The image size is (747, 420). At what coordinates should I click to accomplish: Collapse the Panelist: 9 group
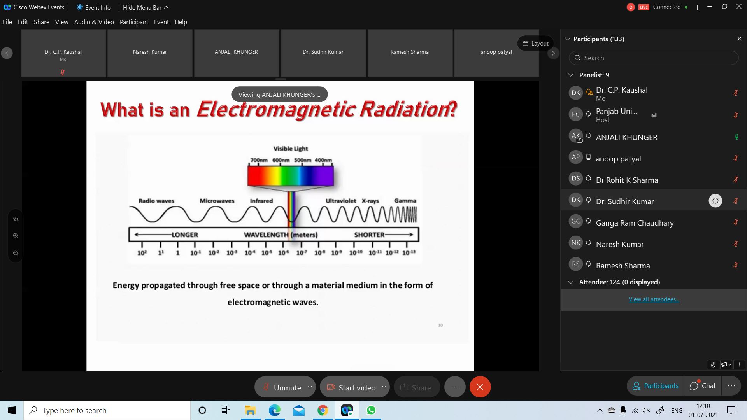(571, 75)
